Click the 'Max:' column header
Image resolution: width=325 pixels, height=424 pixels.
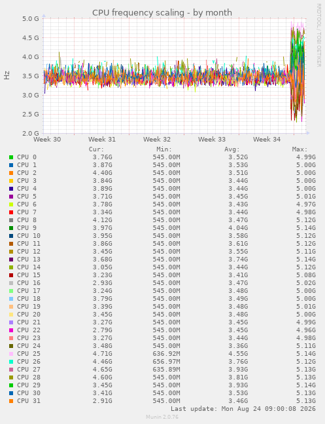click(300, 149)
